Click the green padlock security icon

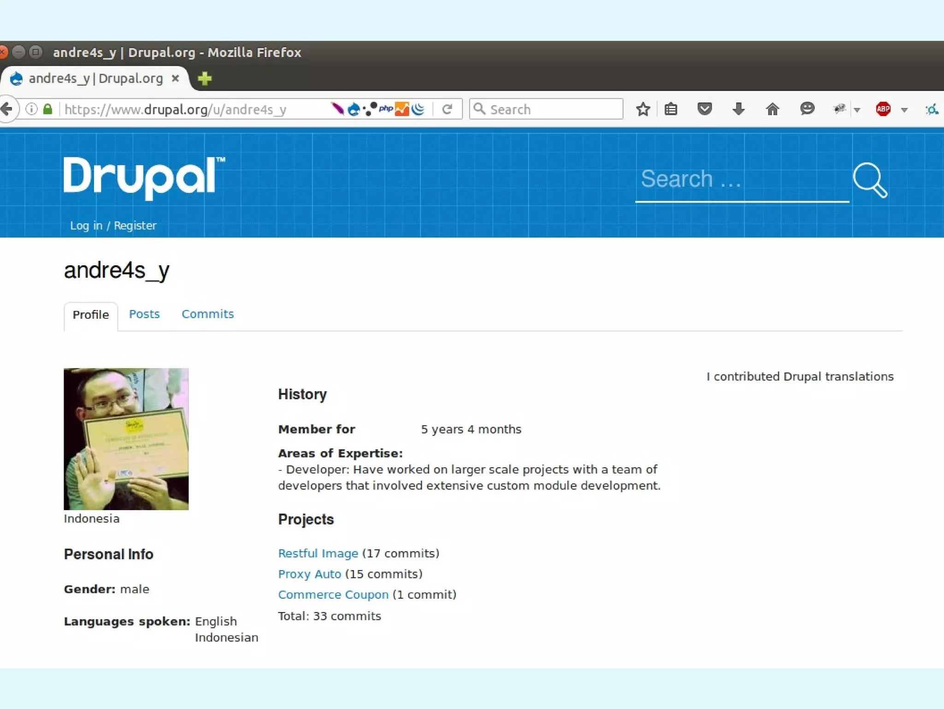47,109
